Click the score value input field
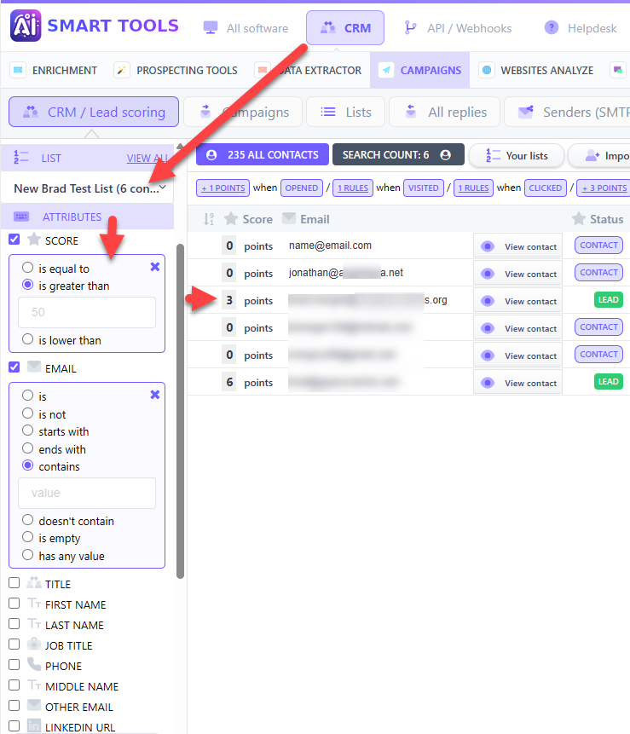This screenshot has height=734, width=630. click(x=87, y=312)
